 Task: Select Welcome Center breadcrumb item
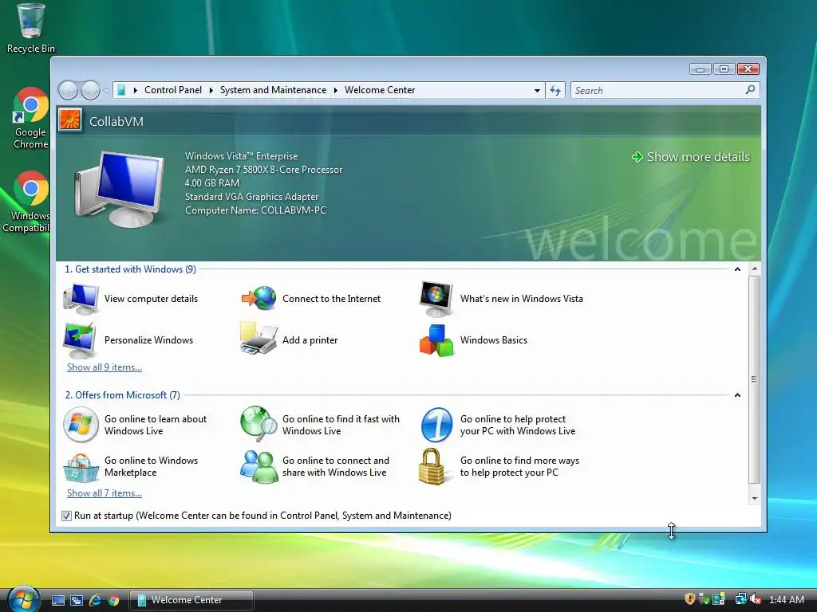click(x=380, y=90)
